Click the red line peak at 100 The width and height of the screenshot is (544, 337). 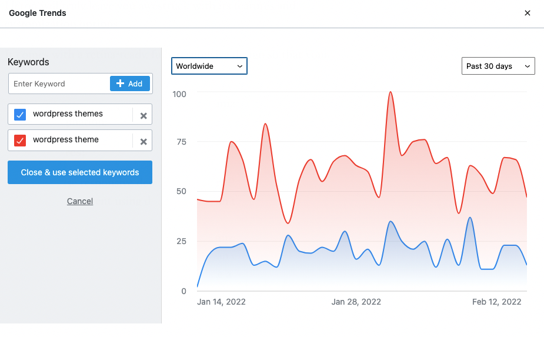click(x=391, y=92)
